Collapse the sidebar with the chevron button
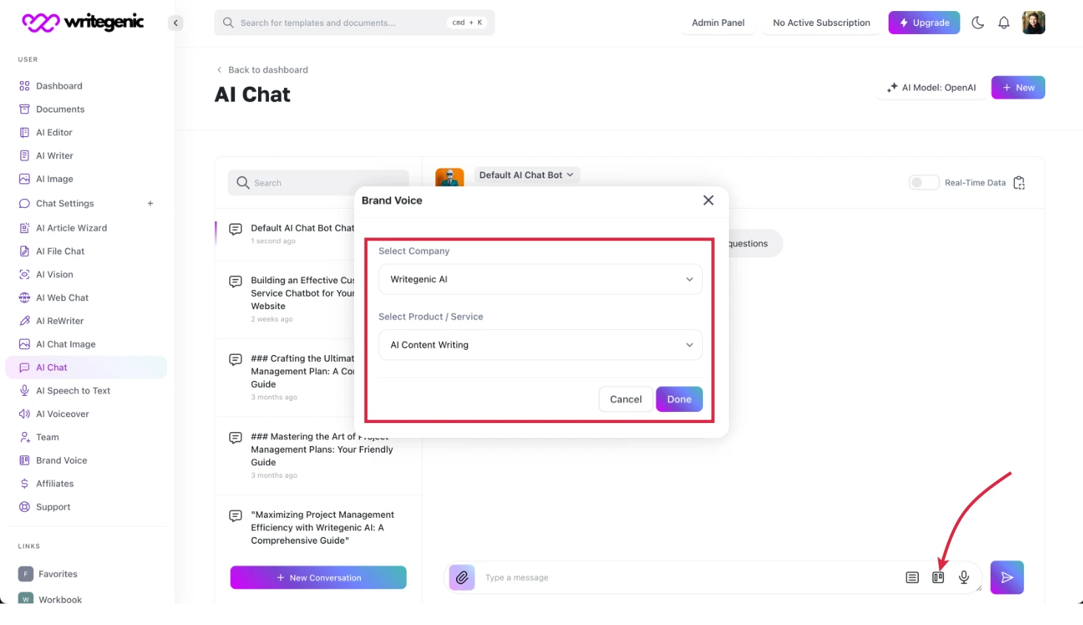This screenshot has height=625, width=1083. pyautogui.click(x=175, y=23)
